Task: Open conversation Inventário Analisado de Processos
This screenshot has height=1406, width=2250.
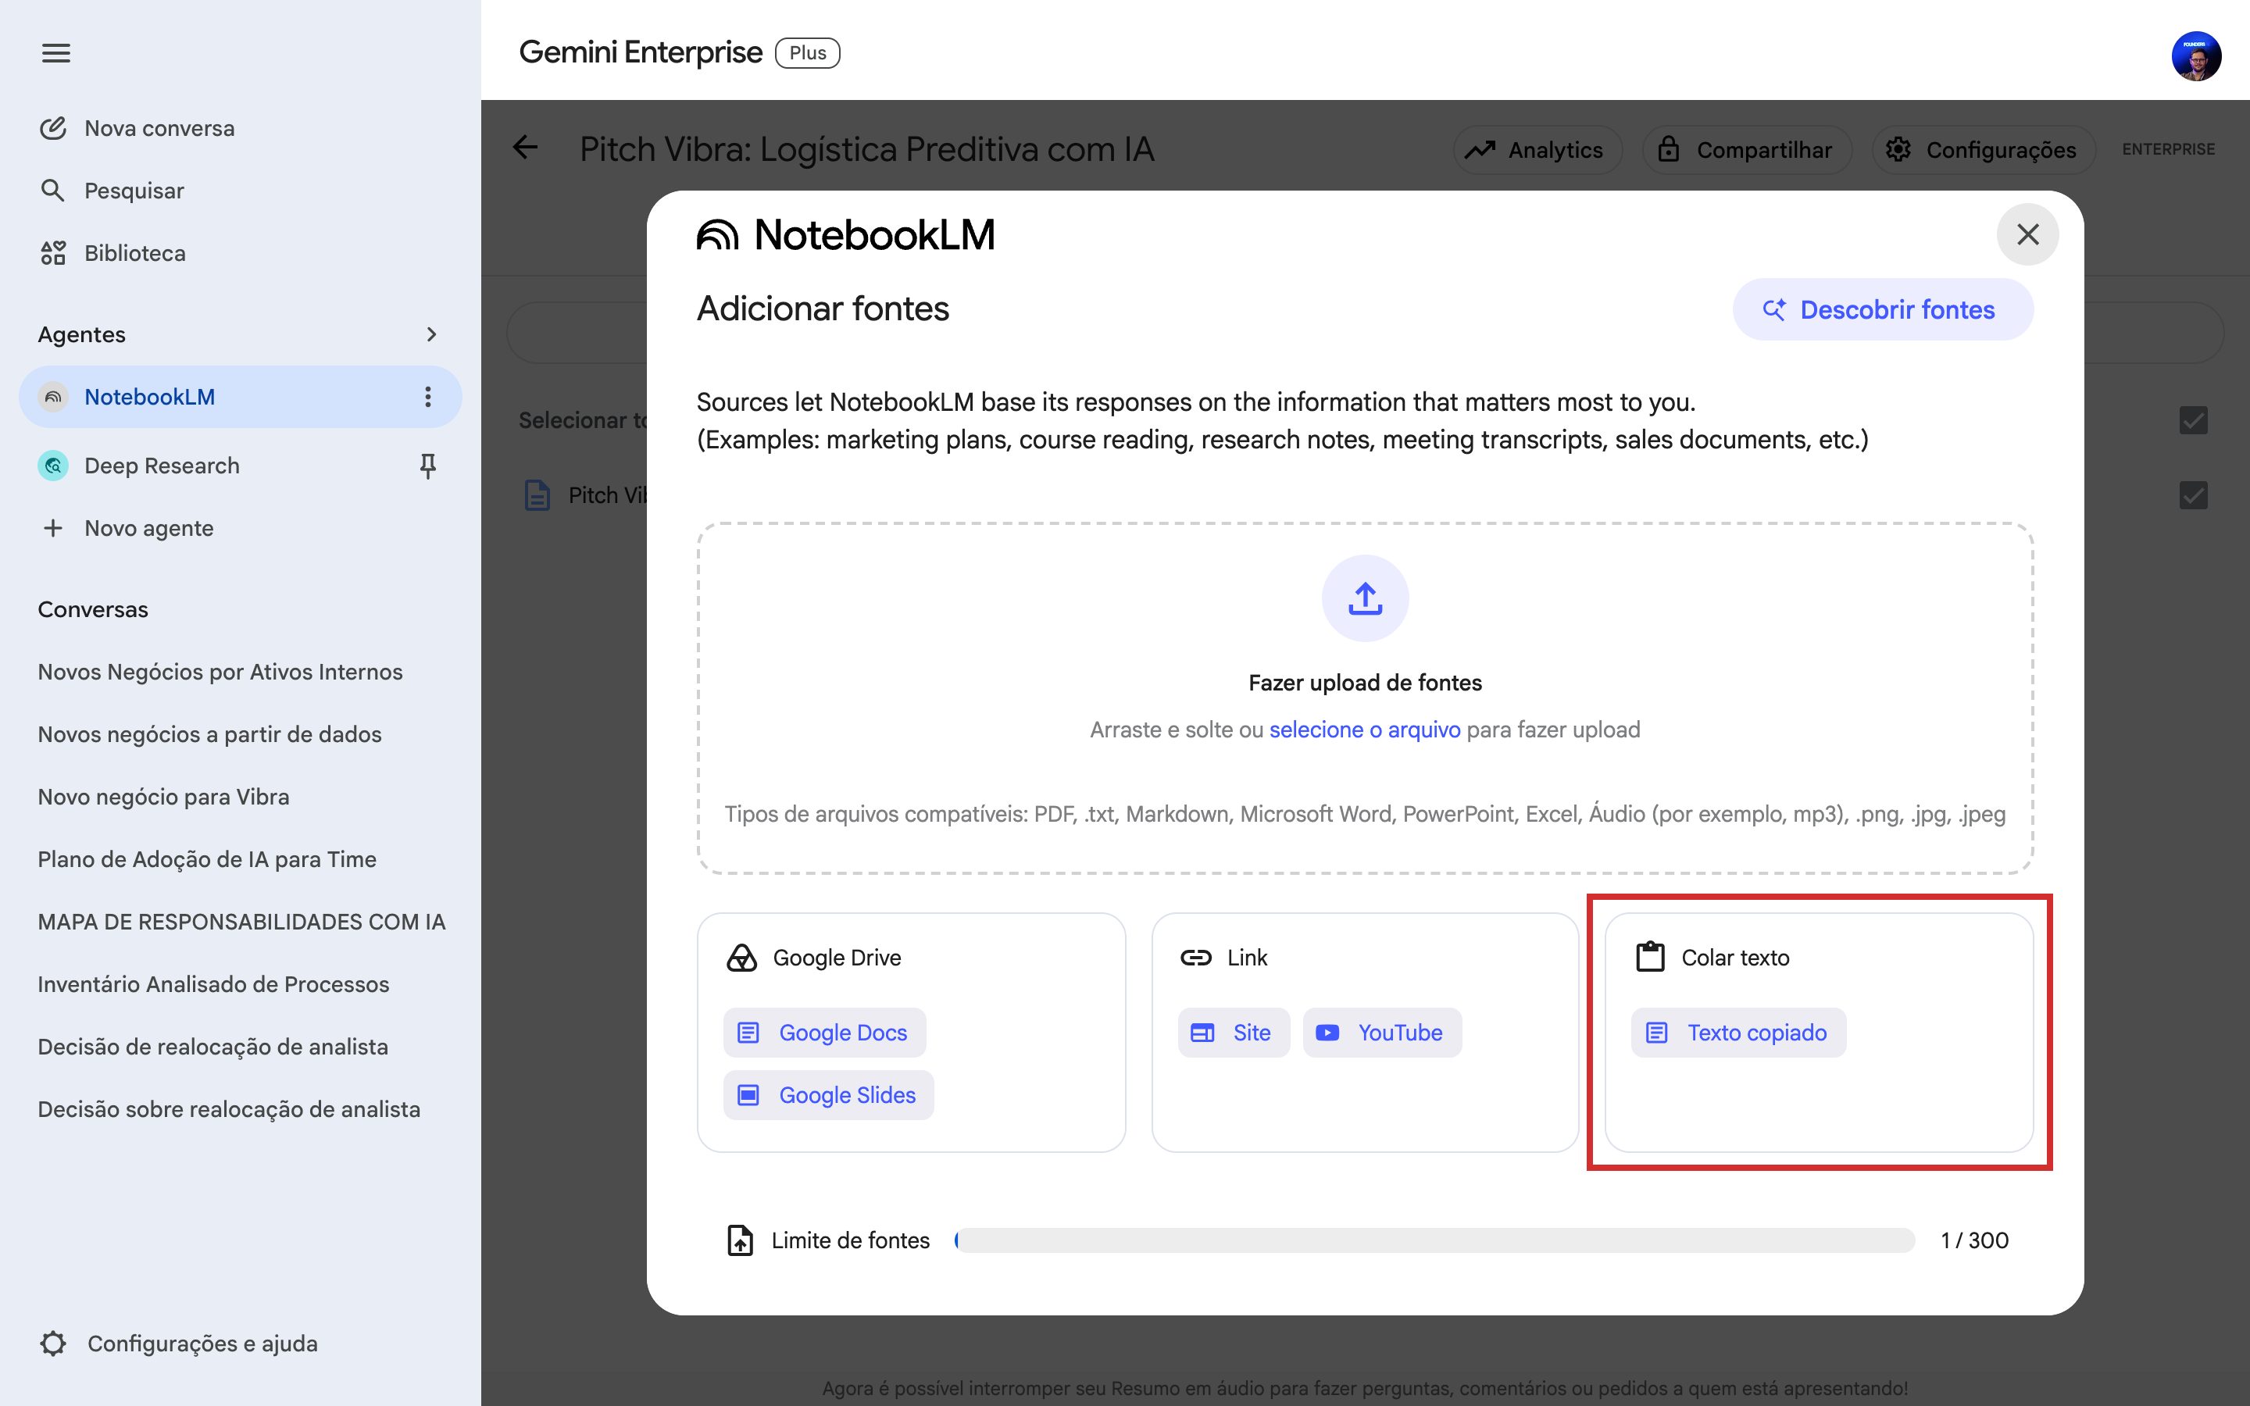Action: pyautogui.click(x=214, y=984)
